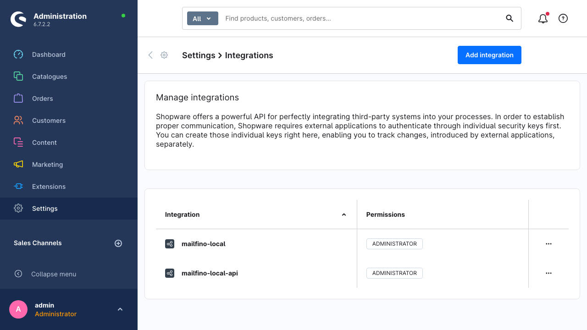Viewport: 587px width, 330px height.
Task: Click the small gear icon beside breadcrumb
Action: tap(164, 55)
